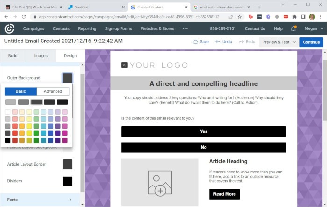Open the Campaigns menu
Viewport: 327px width, 207px height.
(34, 28)
